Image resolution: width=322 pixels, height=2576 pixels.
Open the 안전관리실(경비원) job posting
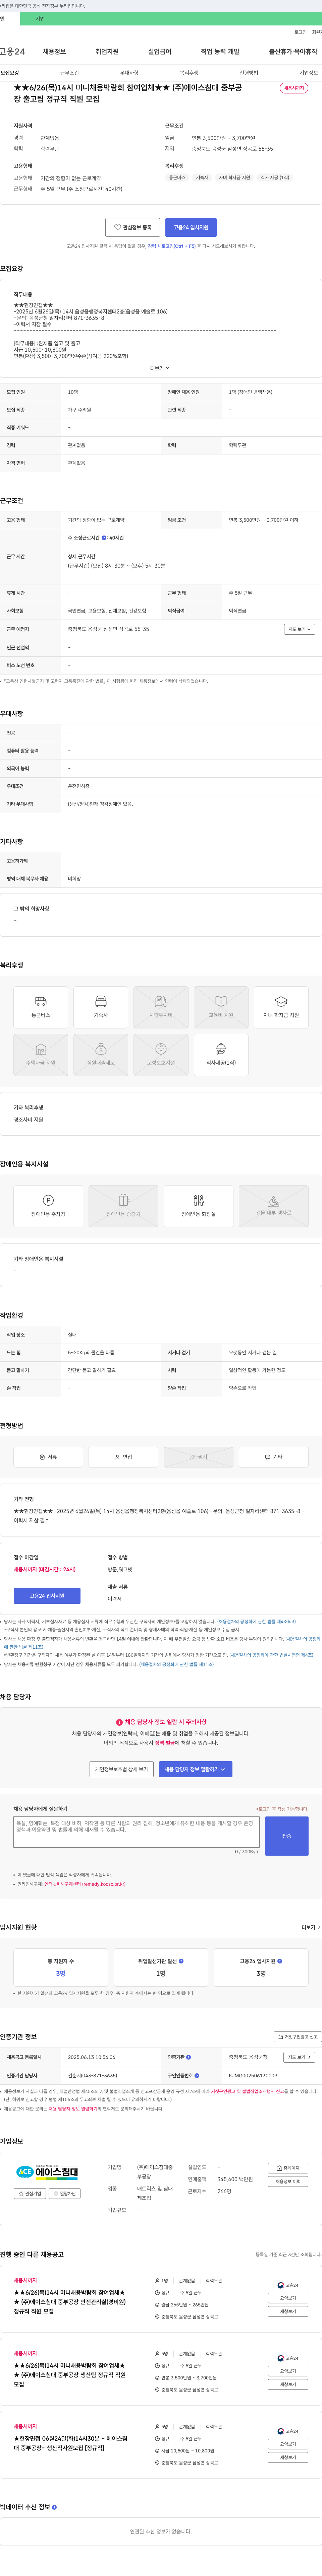pyautogui.click(x=70, y=2302)
